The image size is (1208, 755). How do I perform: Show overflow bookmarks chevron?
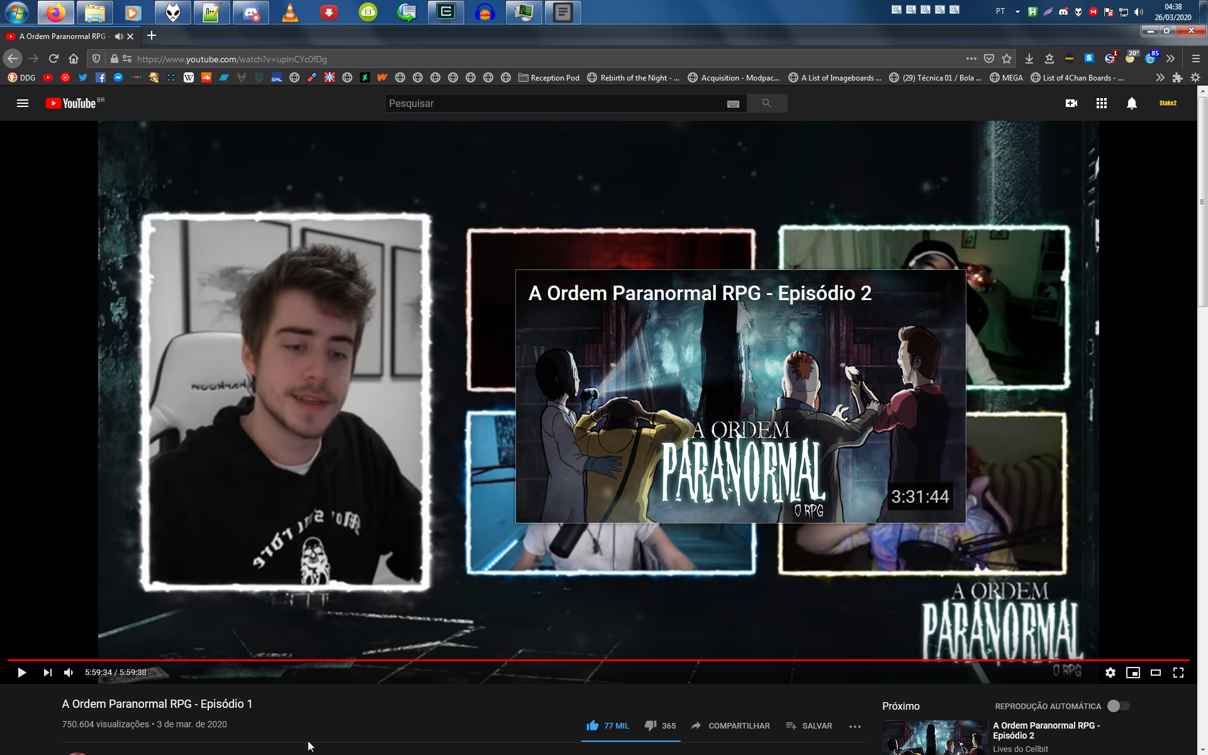[x=1160, y=78]
